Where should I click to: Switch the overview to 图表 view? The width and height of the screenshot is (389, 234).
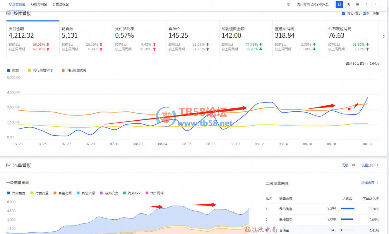click(x=366, y=13)
